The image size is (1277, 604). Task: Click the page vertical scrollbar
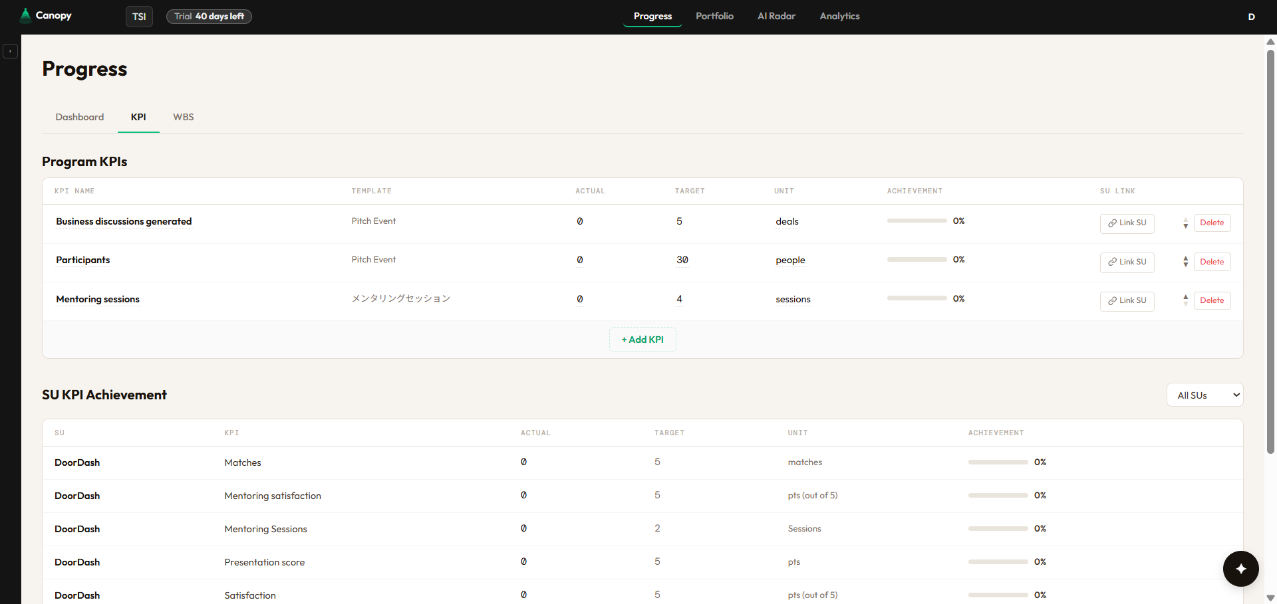coord(1270,252)
